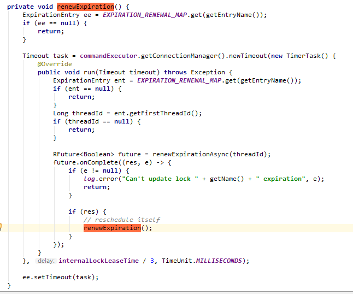Click the 'if (ee == null)' condition
This screenshot has height=294, width=353.
click(51, 23)
